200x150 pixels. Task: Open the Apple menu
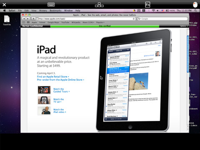pos(5,10)
